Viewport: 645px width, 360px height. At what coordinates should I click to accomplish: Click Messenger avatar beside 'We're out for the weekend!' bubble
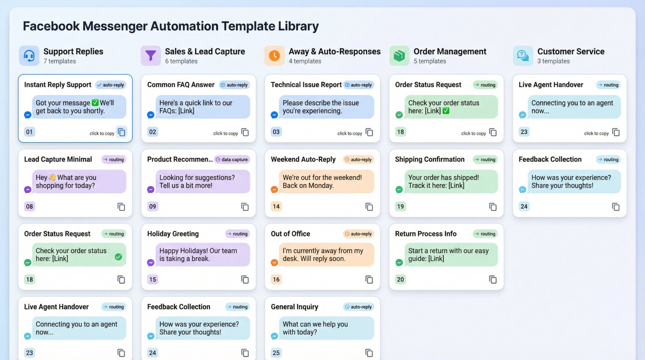(x=274, y=190)
